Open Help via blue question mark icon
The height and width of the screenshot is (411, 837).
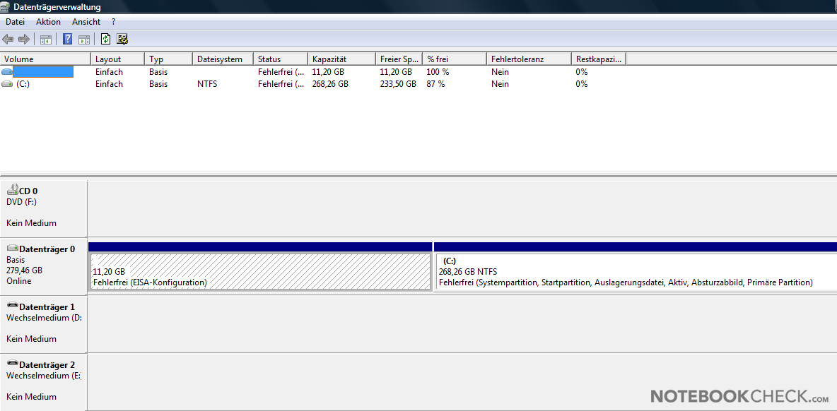coord(68,39)
